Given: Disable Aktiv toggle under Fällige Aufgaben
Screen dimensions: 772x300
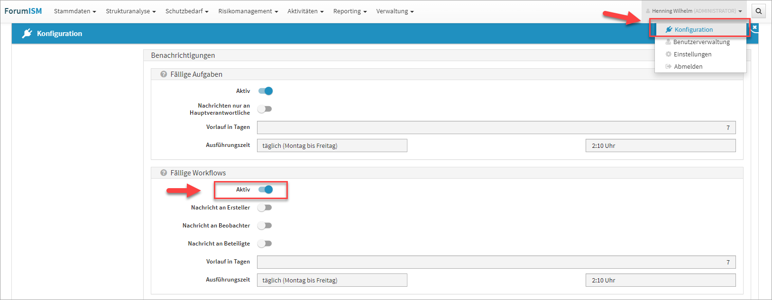Looking at the screenshot, I should [x=266, y=91].
